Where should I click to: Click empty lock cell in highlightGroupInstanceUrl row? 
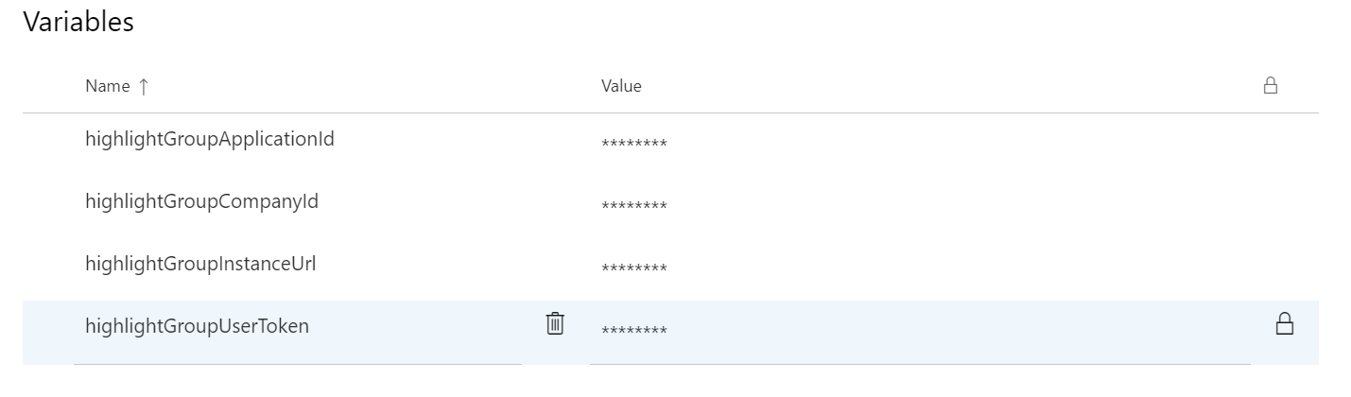point(1284,269)
